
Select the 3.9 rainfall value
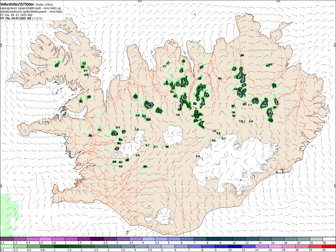[198, 94]
